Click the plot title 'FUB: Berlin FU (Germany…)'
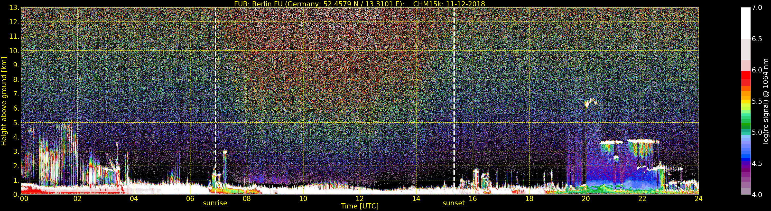771x211 pixels. point(319,4)
